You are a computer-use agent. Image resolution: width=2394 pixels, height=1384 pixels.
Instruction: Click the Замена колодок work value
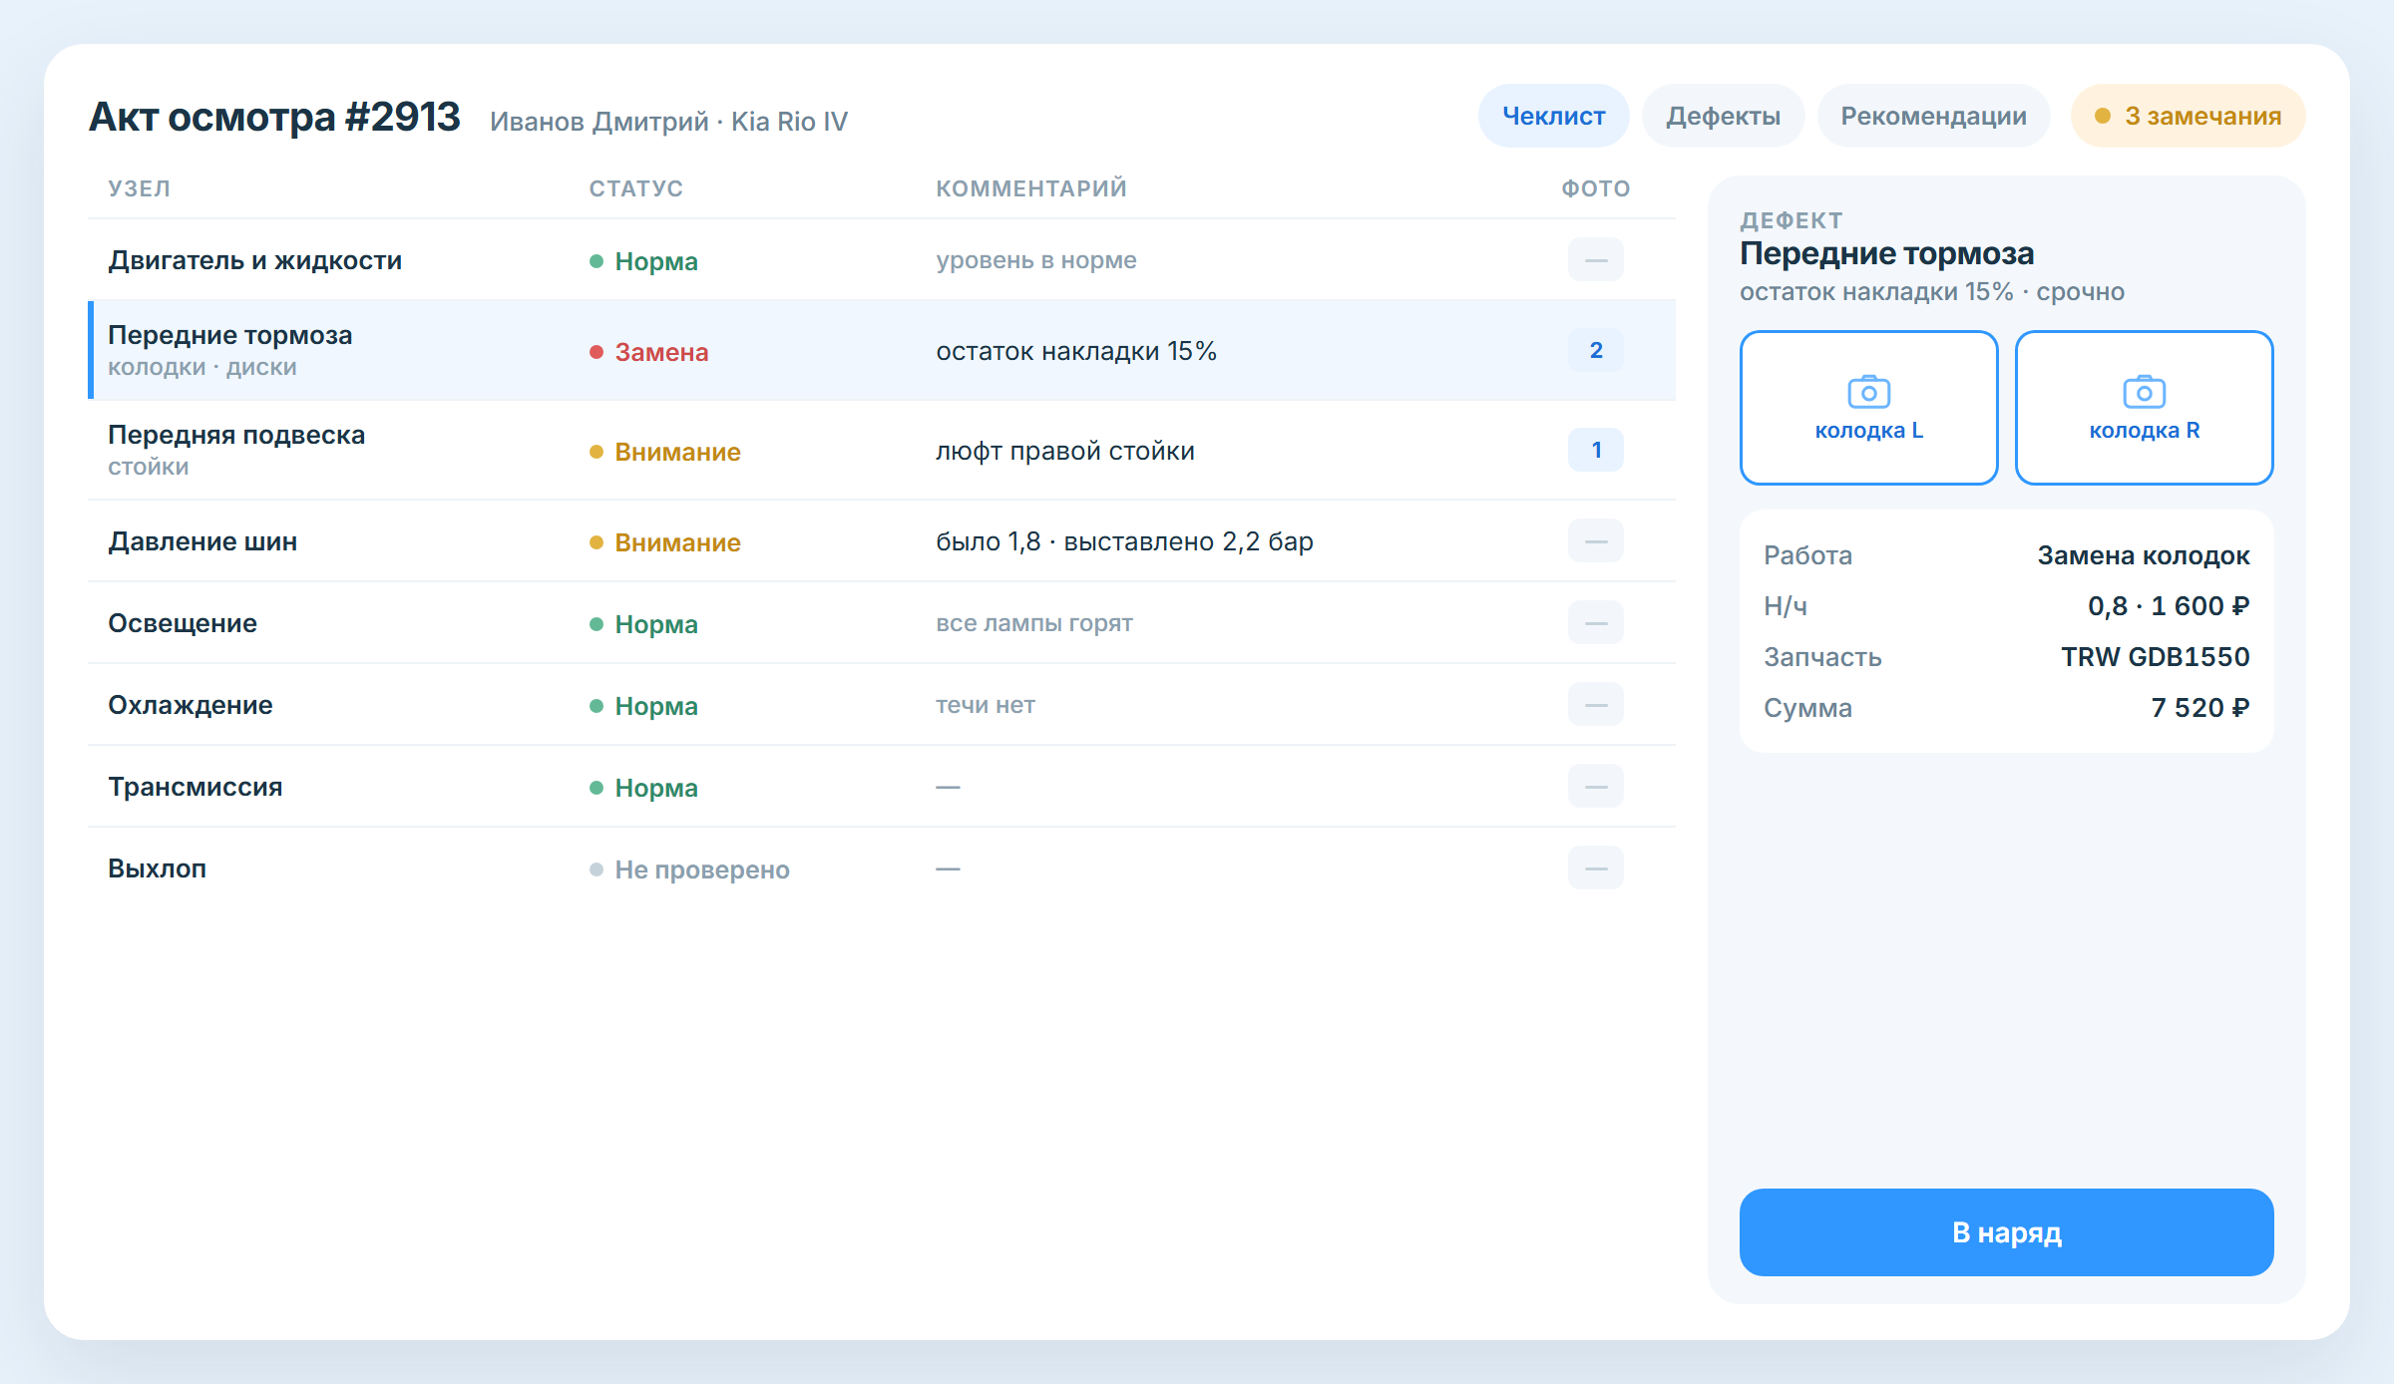(x=2144, y=555)
